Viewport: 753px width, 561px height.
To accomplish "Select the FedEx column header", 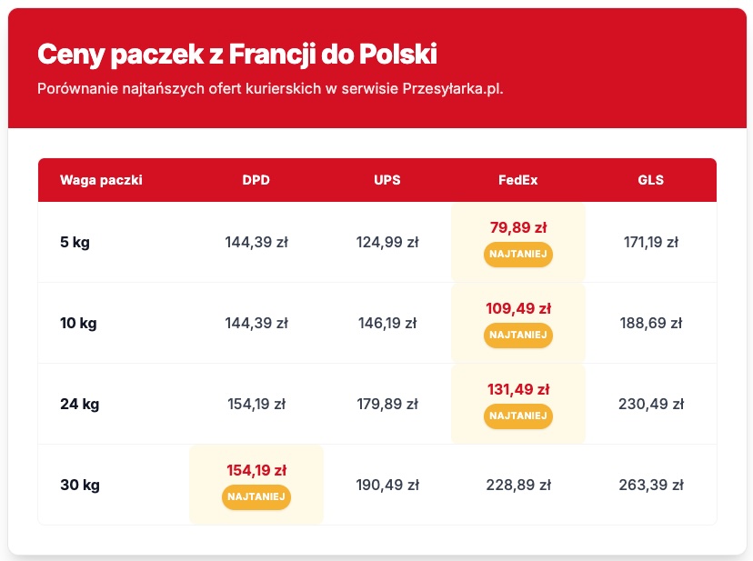I will click(x=518, y=180).
